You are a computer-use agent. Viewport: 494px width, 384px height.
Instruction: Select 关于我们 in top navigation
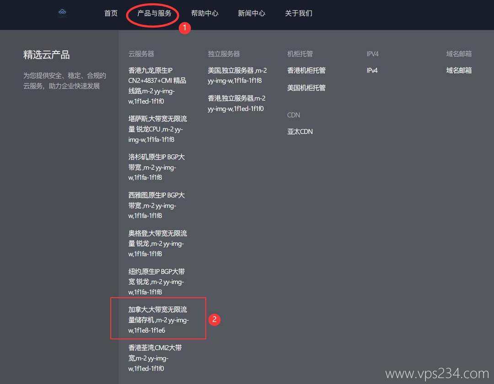point(299,13)
